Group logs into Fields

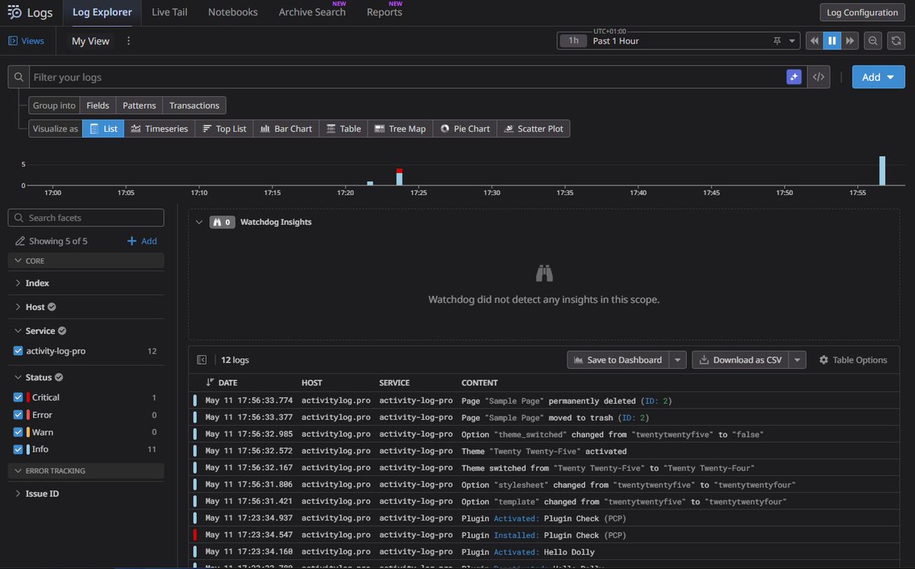coord(98,106)
